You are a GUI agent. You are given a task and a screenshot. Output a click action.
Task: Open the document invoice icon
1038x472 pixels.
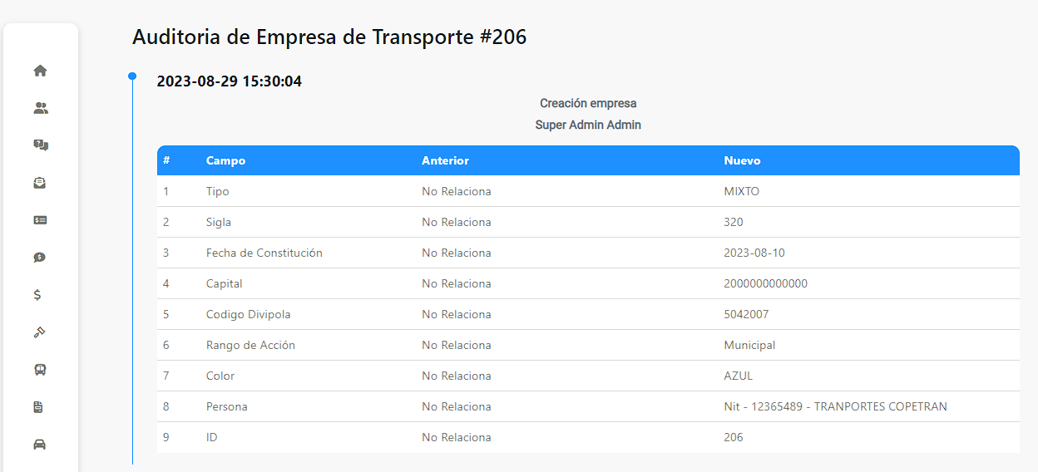(38, 407)
